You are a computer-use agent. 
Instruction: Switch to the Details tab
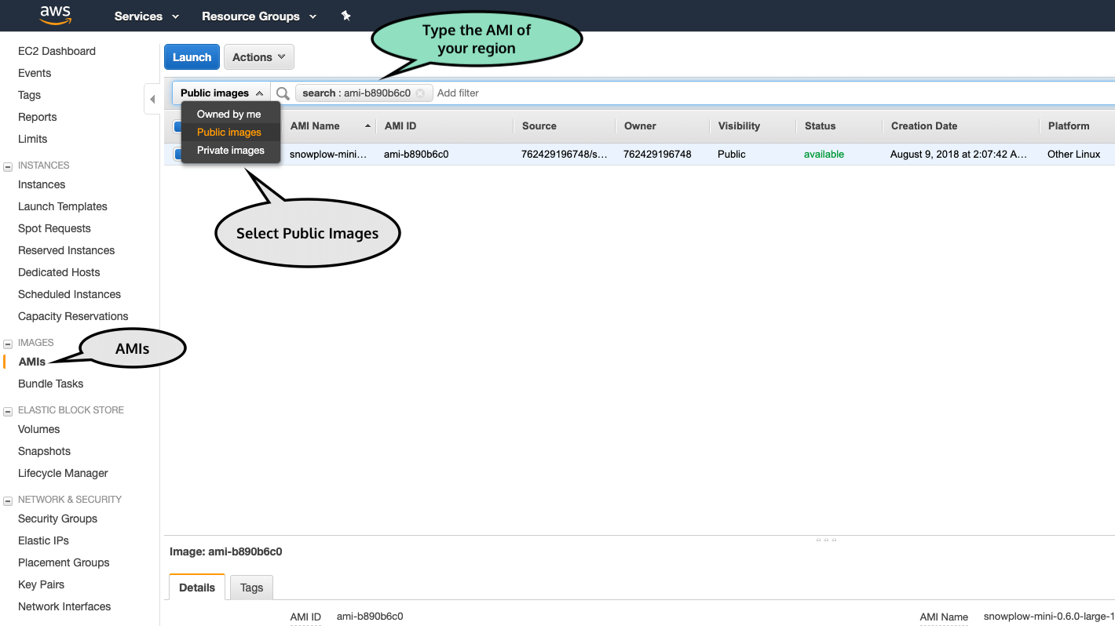click(x=197, y=588)
